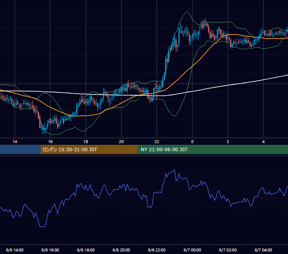The height and width of the screenshot is (254, 288).
Task: Click the 6/7 02:00 date label
Action: tap(228, 250)
